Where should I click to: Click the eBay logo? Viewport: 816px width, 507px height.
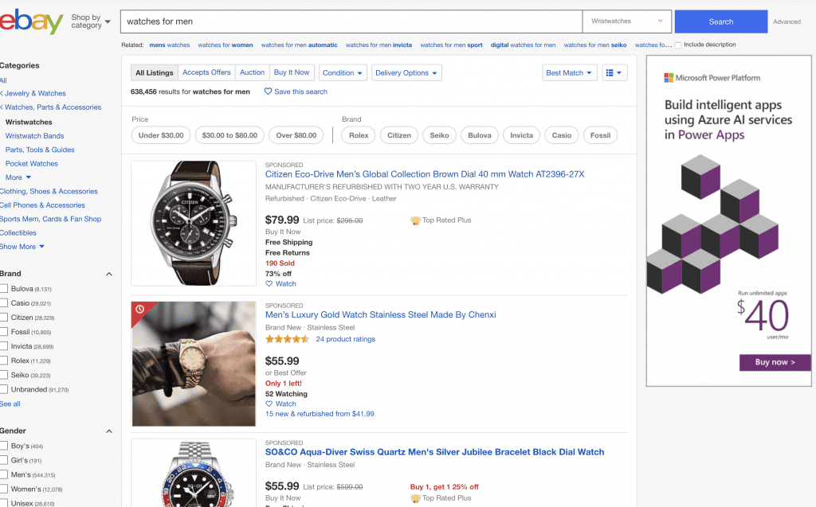click(x=31, y=21)
